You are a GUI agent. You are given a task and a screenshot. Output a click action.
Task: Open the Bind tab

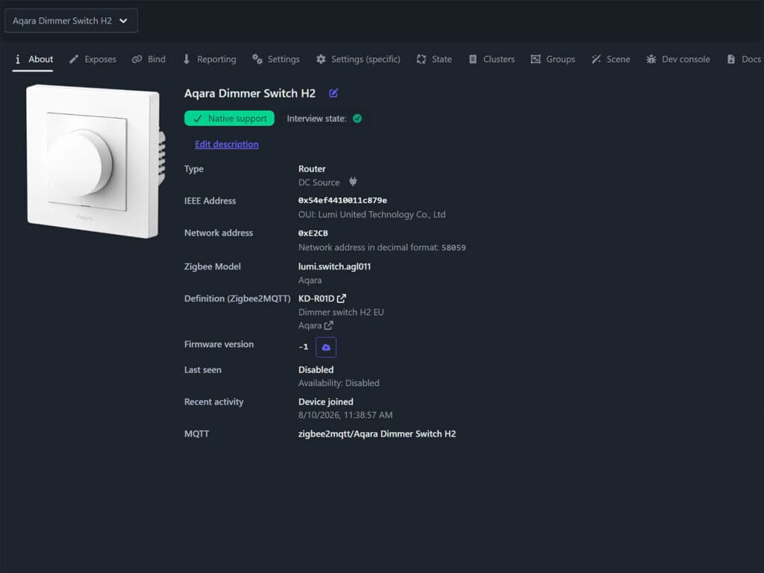pyautogui.click(x=148, y=60)
